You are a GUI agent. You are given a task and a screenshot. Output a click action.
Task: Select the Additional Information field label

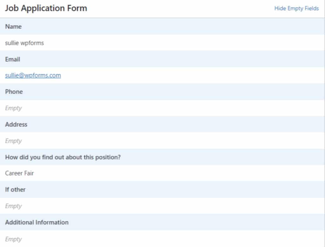pyautogui.click(x=36, y=222)
